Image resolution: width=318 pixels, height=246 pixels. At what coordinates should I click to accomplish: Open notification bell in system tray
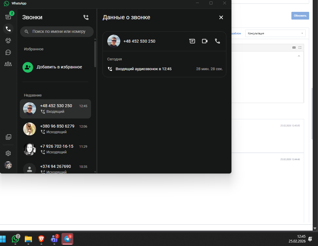310,239
